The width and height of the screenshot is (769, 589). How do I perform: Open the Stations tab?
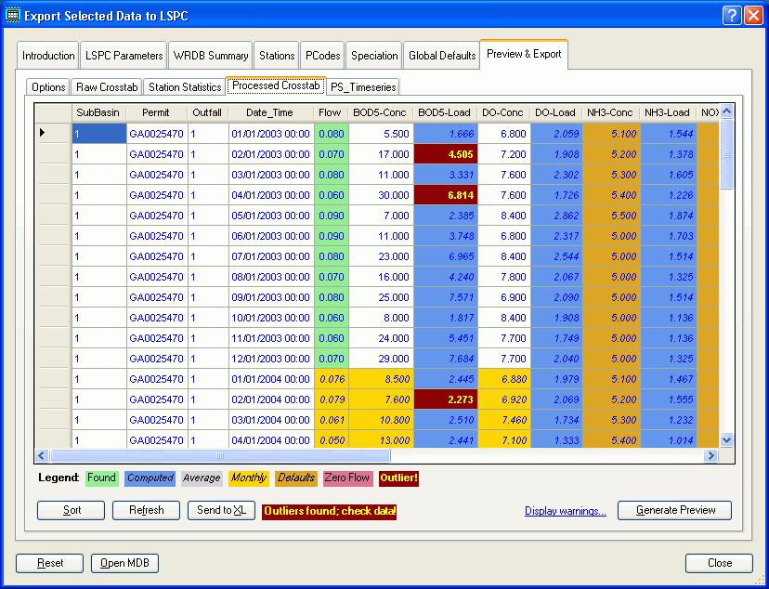point(276,54)
